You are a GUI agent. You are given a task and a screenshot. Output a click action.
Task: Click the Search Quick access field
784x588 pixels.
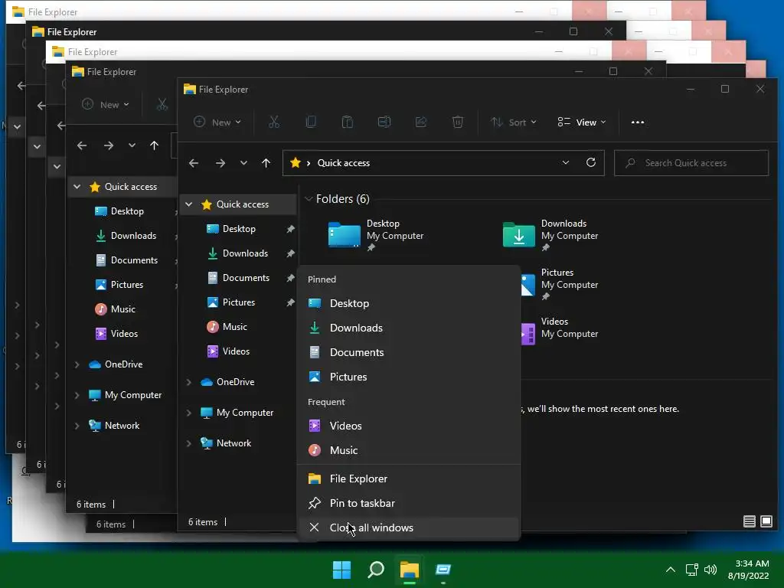[x=691, y=163]
